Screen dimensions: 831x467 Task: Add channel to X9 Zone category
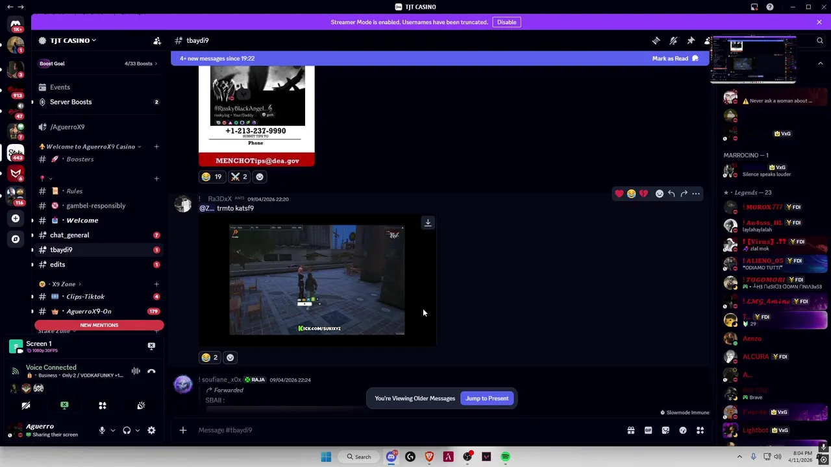click(156, 284)
